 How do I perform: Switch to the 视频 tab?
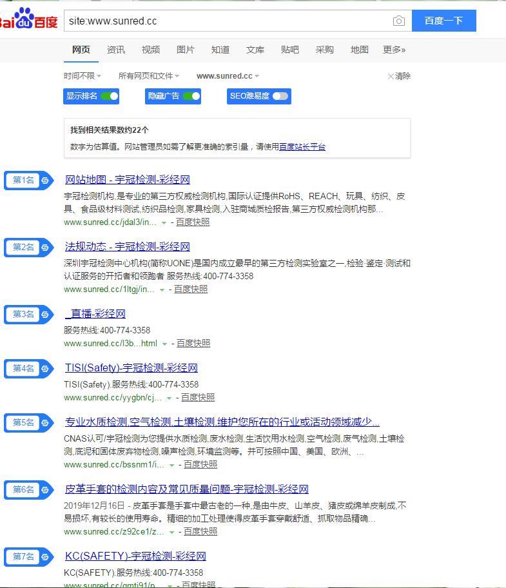[x=151, y=50]
